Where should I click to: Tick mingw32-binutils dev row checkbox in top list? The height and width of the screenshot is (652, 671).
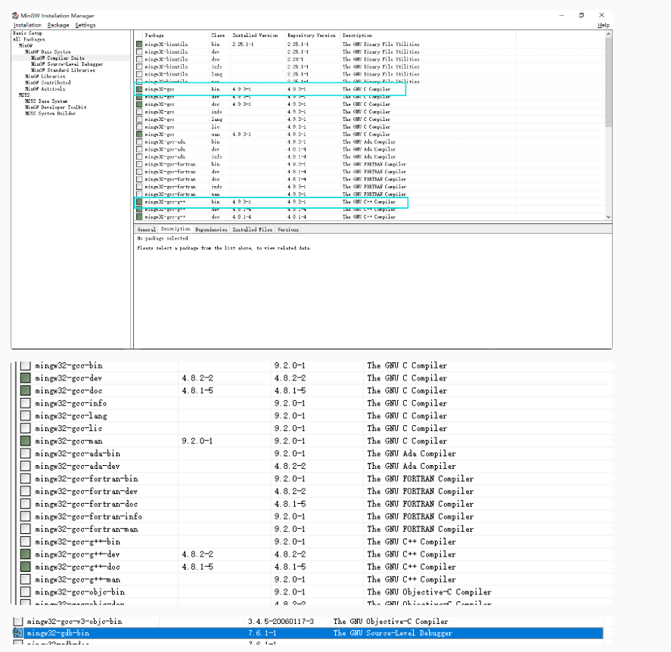[x=139, y=51]
